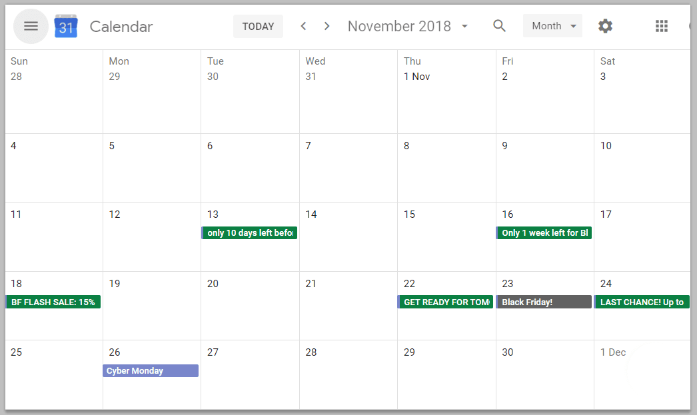Go to the next month arrow
This screenshot has width=697, height=415.
point(327,26)
